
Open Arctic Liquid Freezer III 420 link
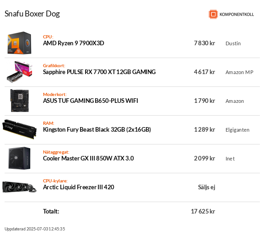click(x=78, y=187)
